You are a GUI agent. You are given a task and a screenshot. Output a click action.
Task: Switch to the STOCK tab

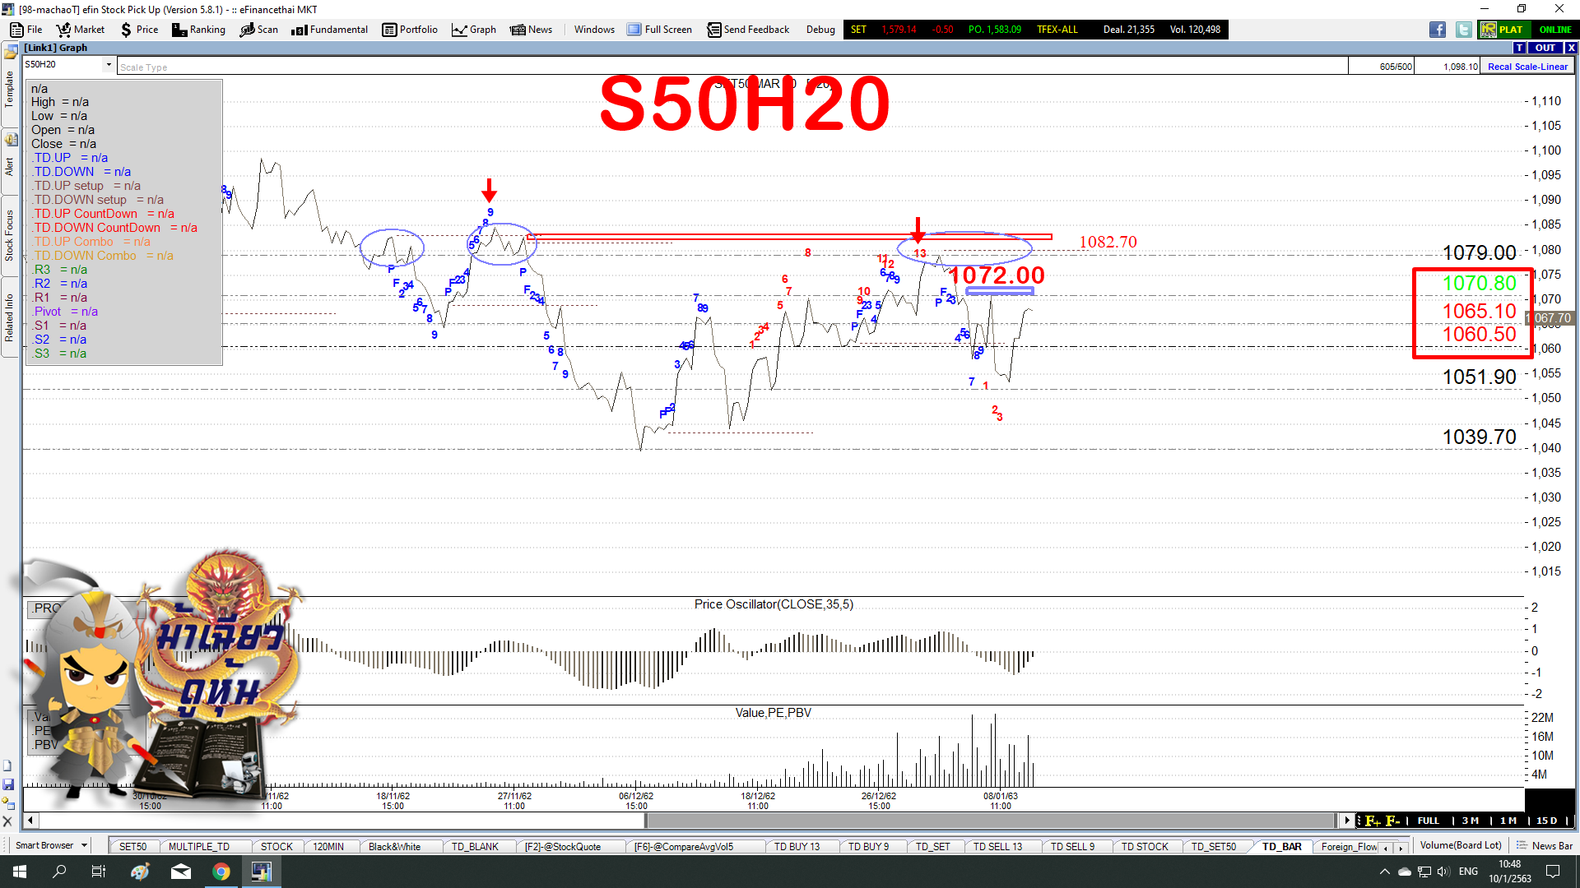pyautogui.click(x=276, y=846)
